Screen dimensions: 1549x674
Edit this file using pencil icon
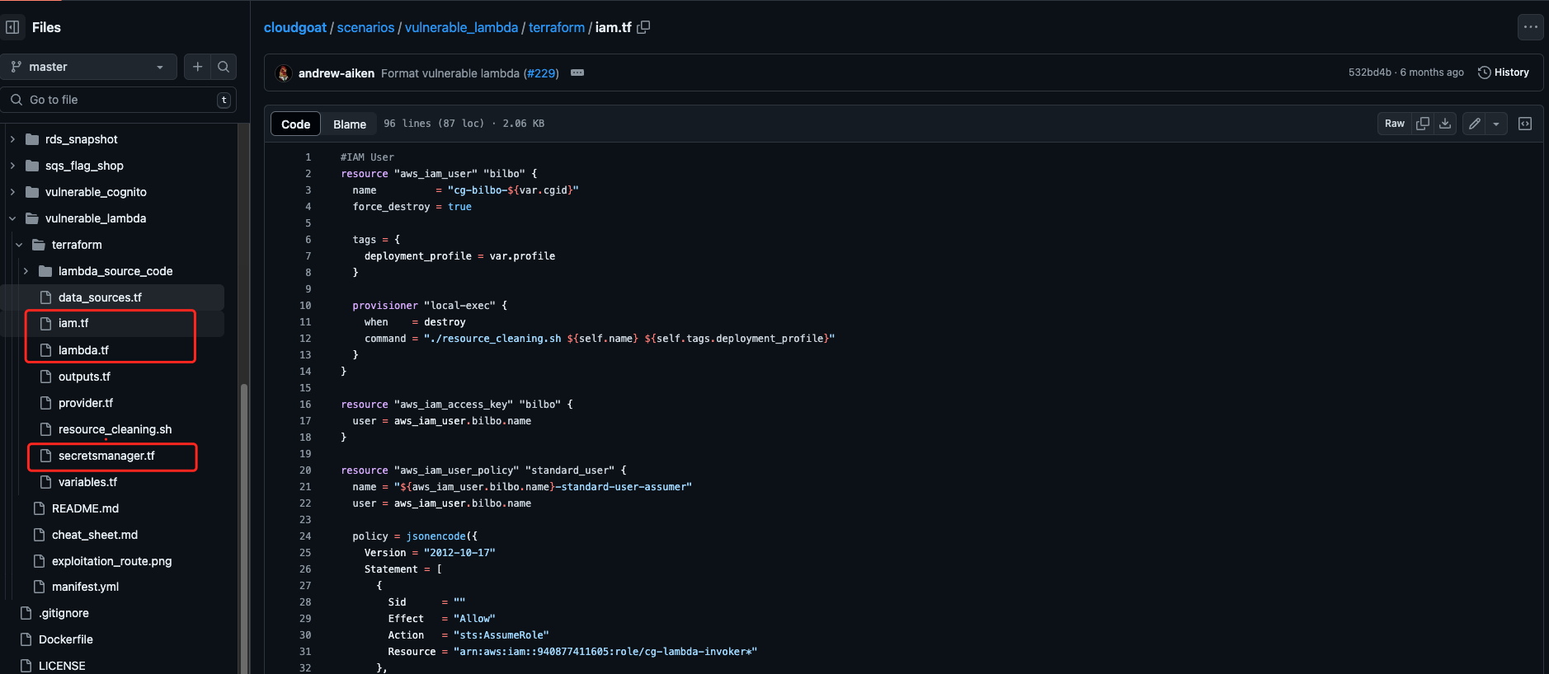click(1475, 124)
